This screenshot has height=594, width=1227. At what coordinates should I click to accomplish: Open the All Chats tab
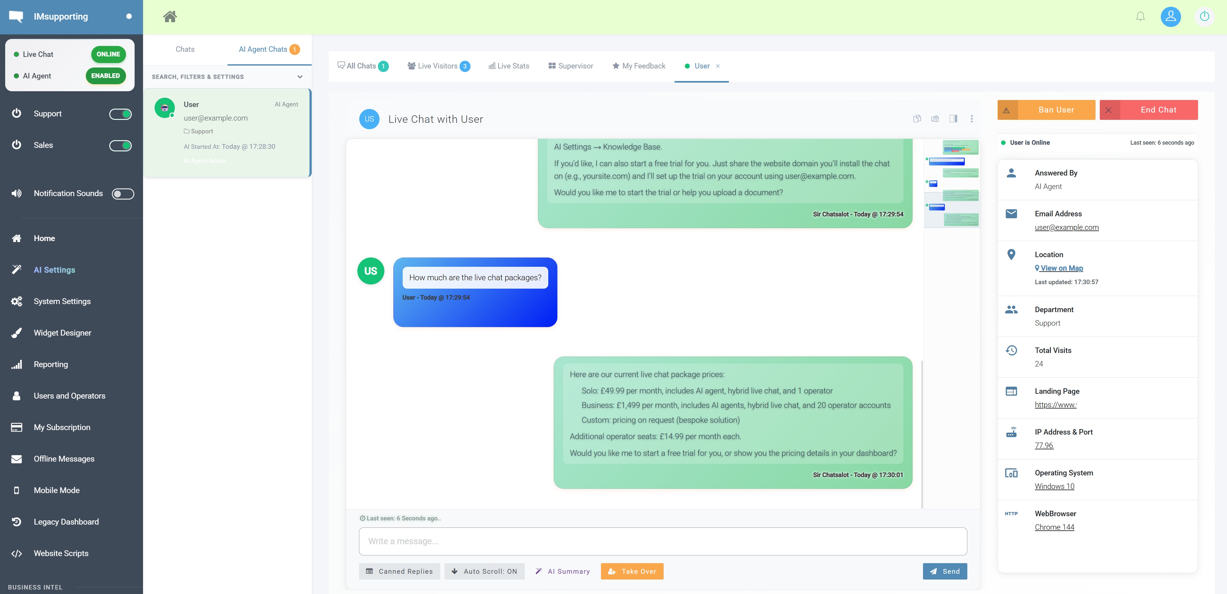[363, 66]
